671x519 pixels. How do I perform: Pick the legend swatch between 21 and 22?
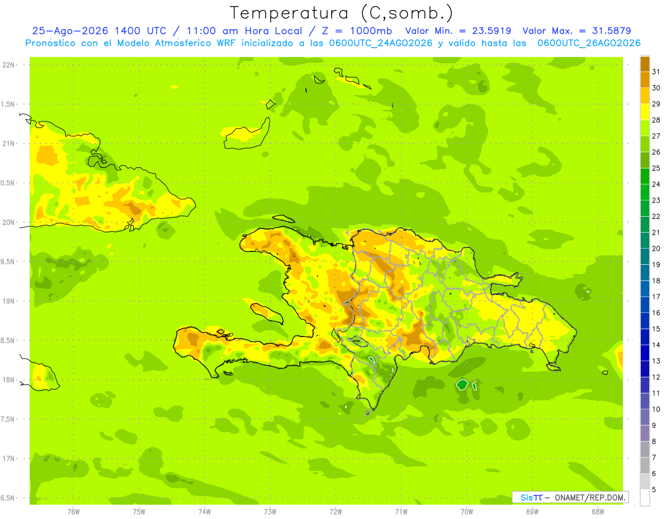tap(645, 224)
